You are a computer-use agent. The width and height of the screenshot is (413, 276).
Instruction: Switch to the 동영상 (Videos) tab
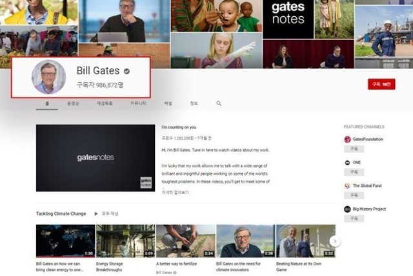click(72, 103)
